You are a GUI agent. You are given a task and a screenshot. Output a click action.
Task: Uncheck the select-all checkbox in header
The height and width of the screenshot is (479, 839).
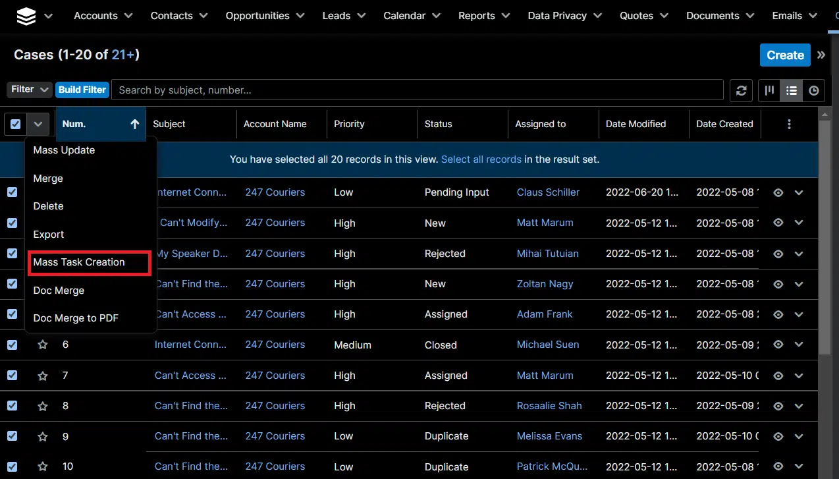[x=15, y=124]
